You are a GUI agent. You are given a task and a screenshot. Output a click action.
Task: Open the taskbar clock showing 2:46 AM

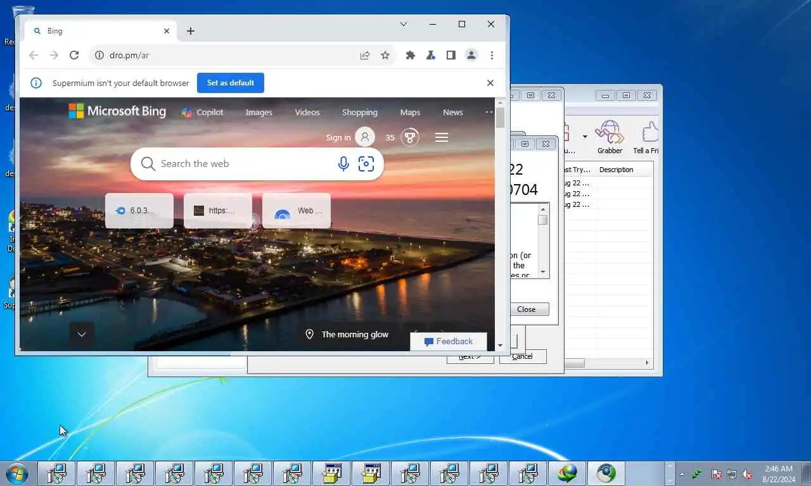779,474
